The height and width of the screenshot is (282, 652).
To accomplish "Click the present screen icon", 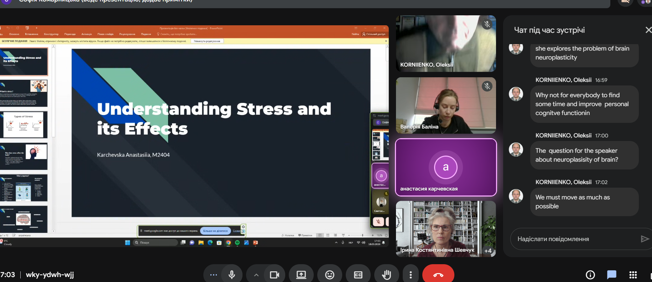I will tap(301, 275).
